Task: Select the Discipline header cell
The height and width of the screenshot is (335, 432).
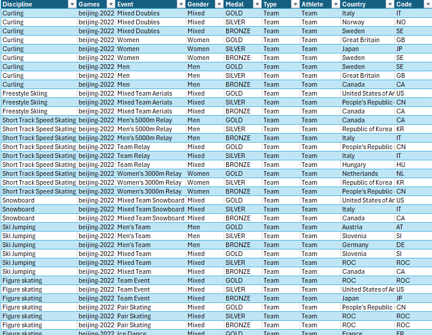Action: pyautogui.click(x=39, y=4)
